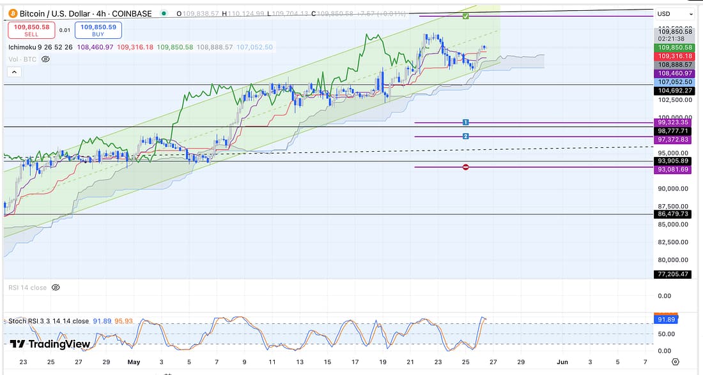Click the 21 date label on the time axis

[x=410, y=362]
